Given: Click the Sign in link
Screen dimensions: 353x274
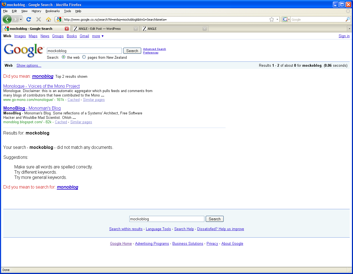Looking at the screenshot, I should pos(344,36).
